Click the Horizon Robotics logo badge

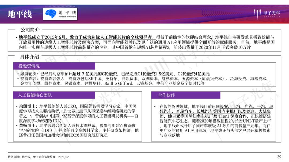[x=60, y=14]
